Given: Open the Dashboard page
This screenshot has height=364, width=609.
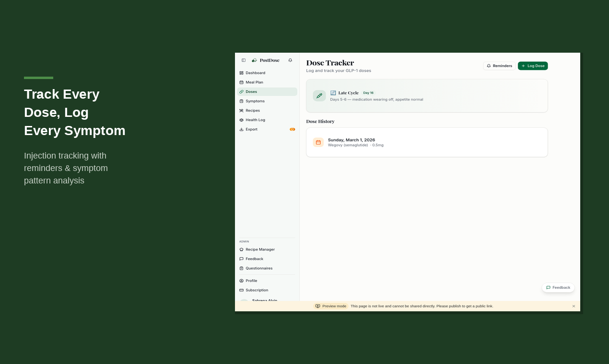Looking at the screenshot, I should 267,73.
